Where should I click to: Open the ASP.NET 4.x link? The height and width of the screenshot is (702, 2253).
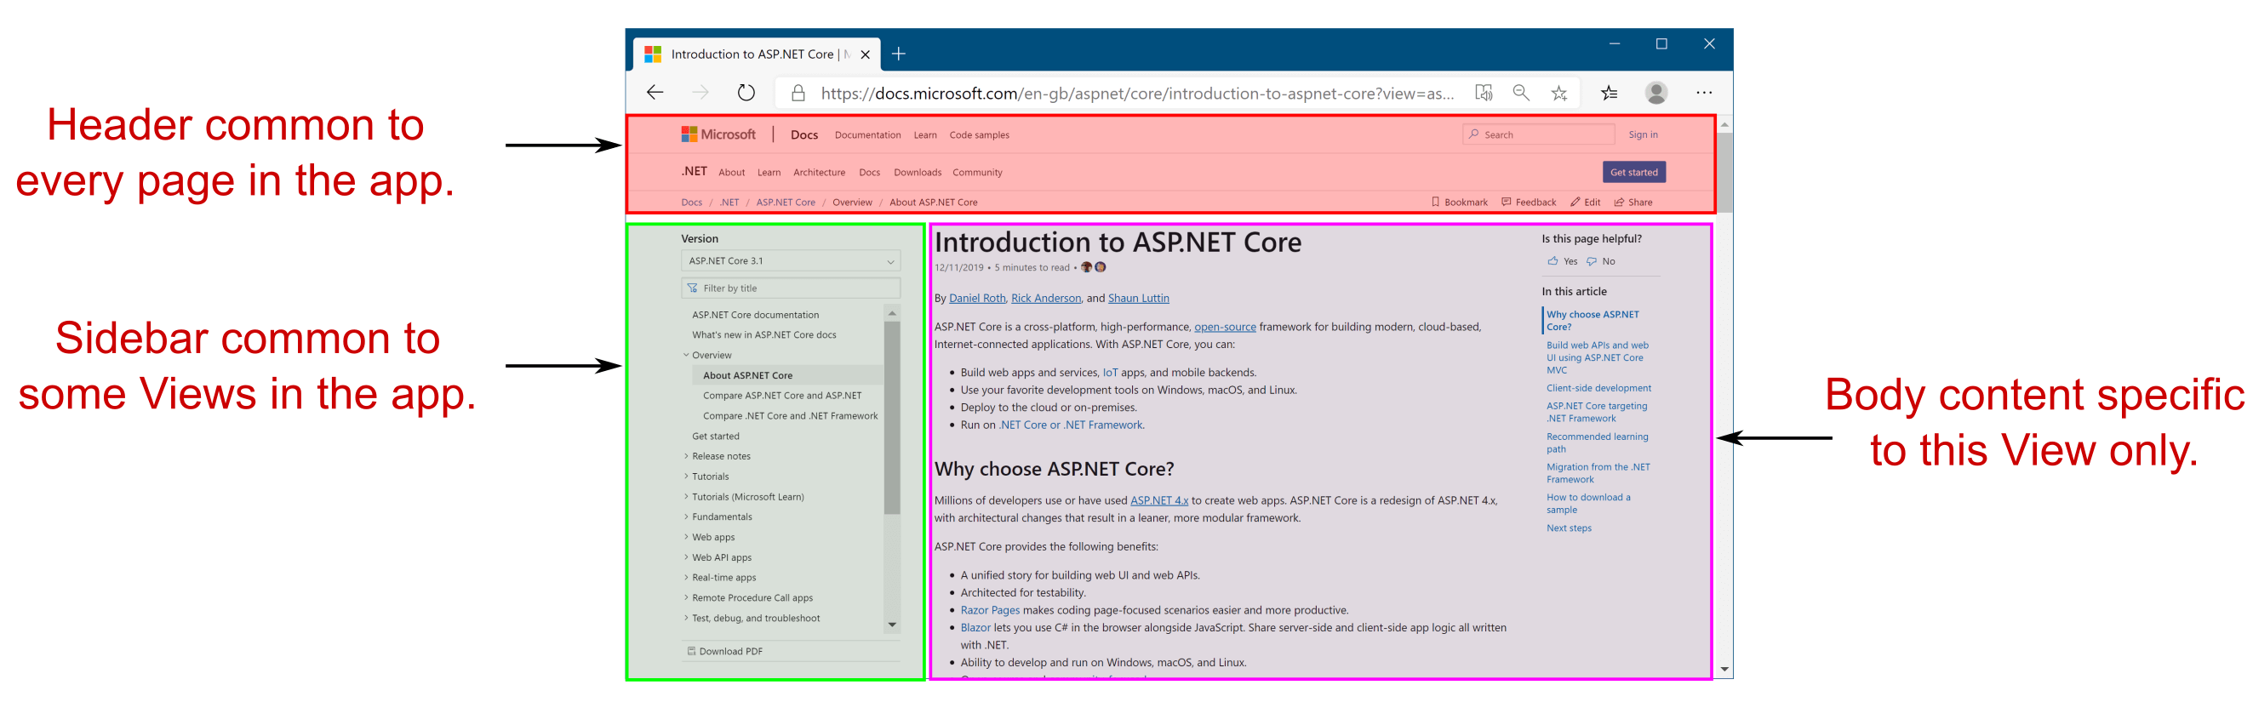pyautogui.click(x=1159, y=500)
